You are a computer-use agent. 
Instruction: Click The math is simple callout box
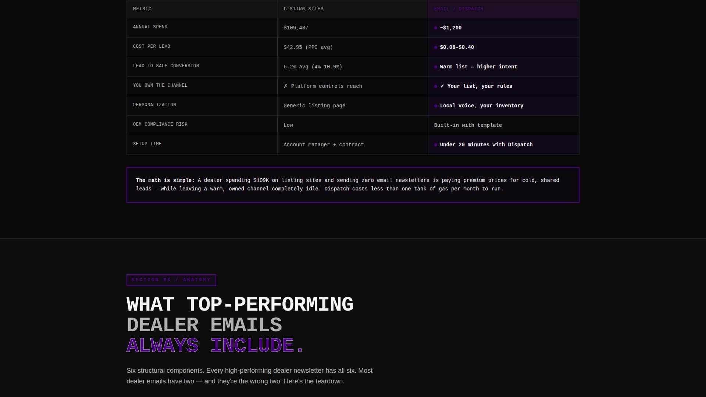(353, 185)
